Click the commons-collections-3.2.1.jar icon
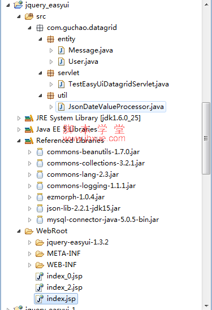 coord(40,163)
